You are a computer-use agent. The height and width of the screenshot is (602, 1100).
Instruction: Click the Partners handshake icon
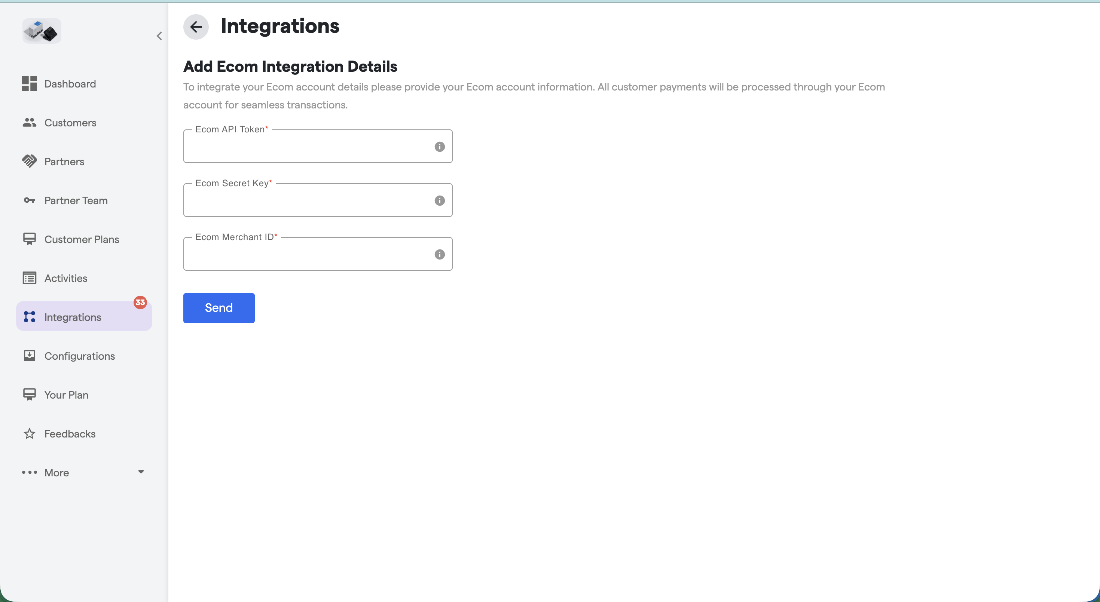coord(30,161)
